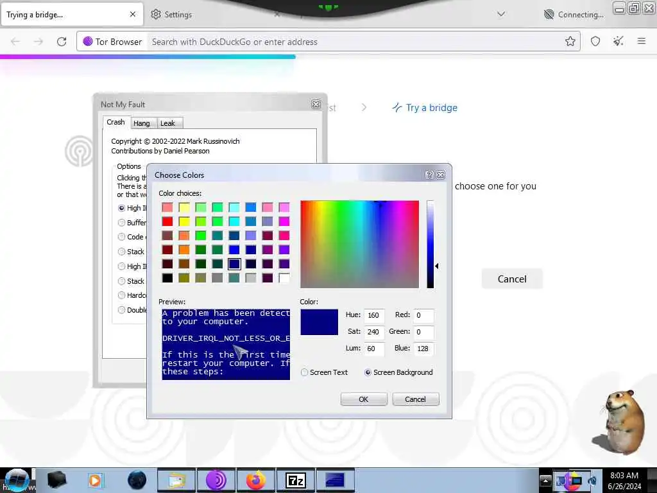Switch to Tor Browser in the taskbar

coord(216,480)
